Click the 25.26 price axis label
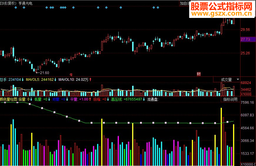The height and width of the screenshot is (166, 256). tap(245, 53)
